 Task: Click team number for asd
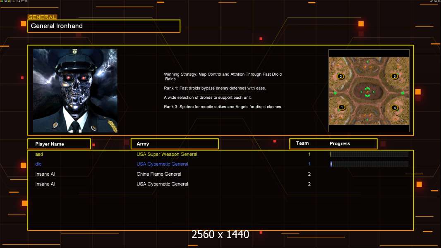point(309,154)
